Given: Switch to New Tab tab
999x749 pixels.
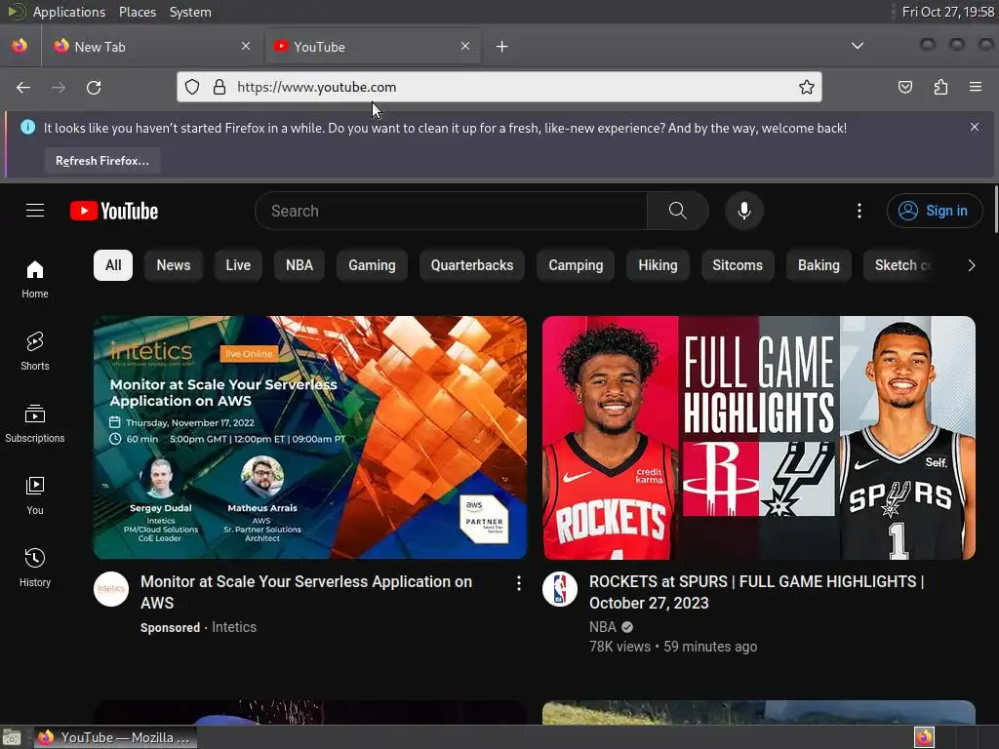Looking at the screenshot, I should pos(151,47).
